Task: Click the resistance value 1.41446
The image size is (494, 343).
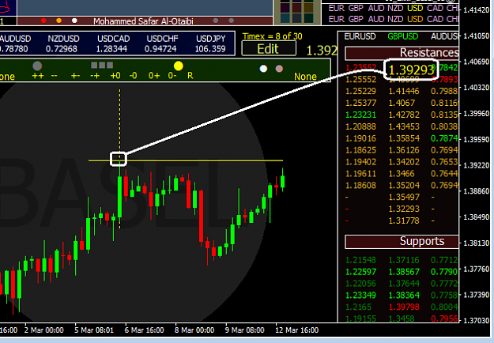Action: [x=404, y=92]
